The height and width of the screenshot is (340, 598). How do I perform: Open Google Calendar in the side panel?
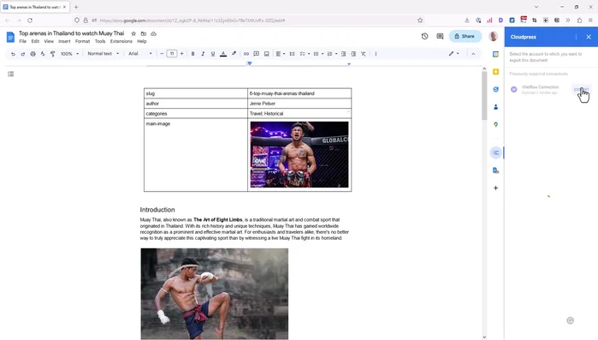pyautogui.click(x=495, y=54)
